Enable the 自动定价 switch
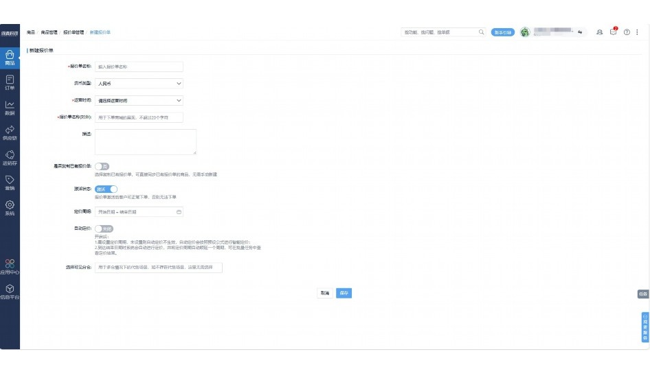 click(x=104, y=229)
